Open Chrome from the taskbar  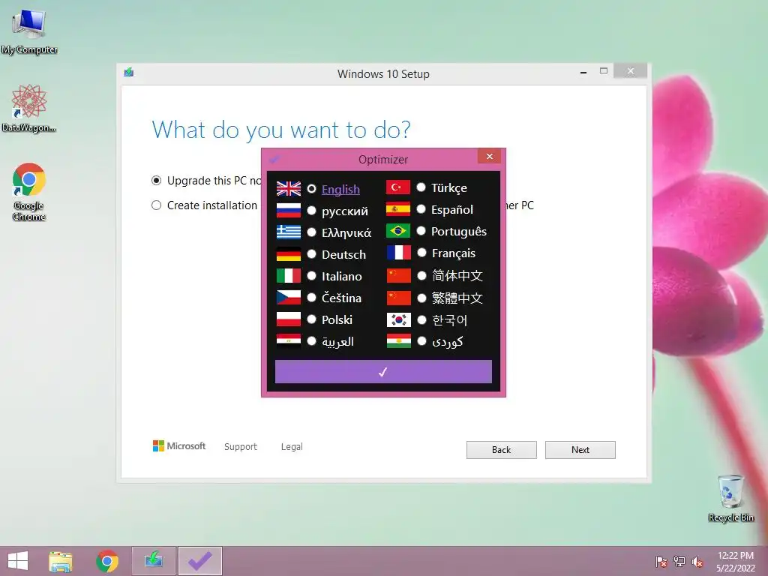click(107, 561)
